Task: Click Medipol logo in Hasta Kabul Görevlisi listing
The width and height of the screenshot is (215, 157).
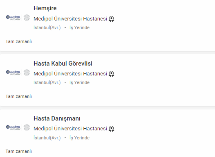Action: point(13,73)
